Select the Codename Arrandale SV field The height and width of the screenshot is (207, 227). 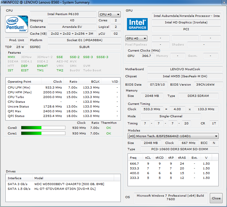click(x=72, y=27)
